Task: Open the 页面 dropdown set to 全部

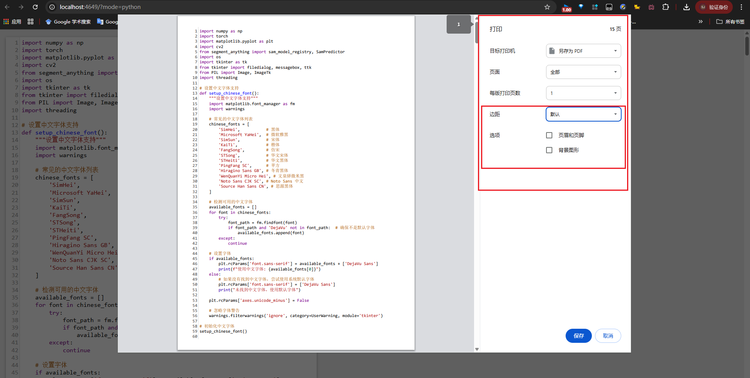Action: coord(583,72)
